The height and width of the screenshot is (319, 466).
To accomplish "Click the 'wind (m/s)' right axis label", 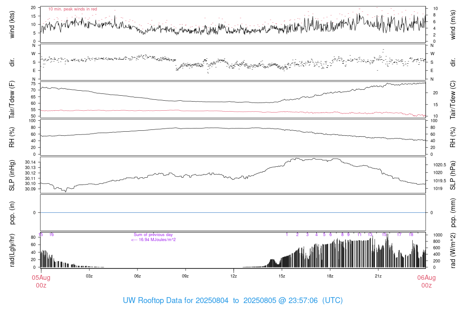I will click(x=454, y=24).
